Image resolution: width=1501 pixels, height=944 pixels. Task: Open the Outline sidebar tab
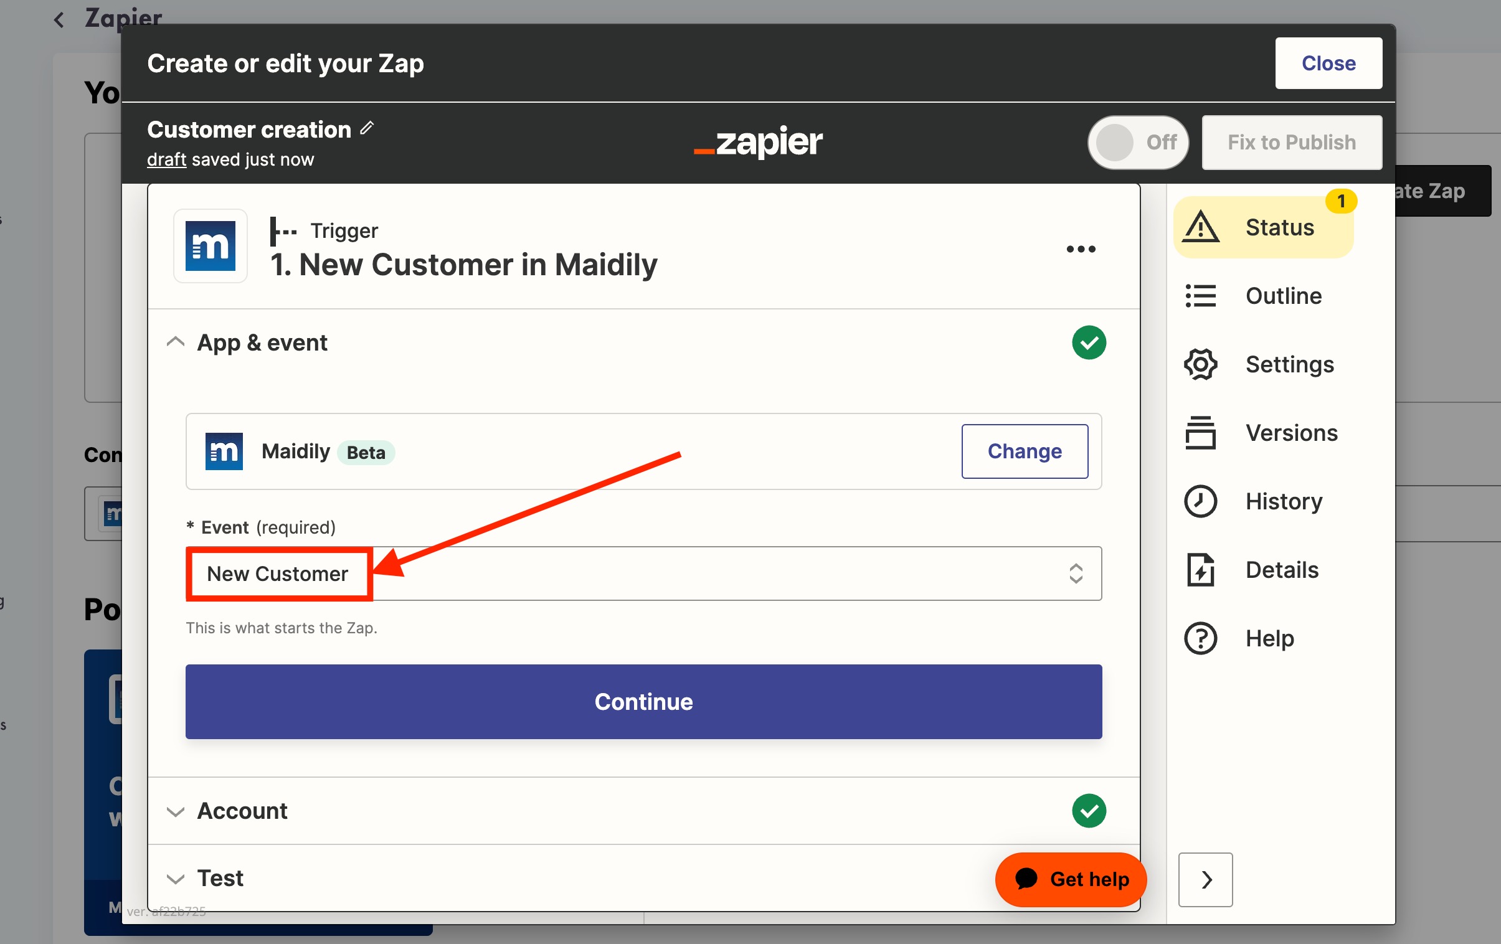coord(1264,295)
